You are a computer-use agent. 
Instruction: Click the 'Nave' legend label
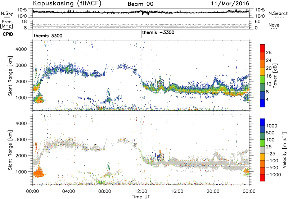click(274, 25)
